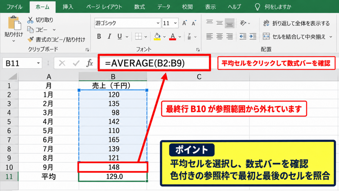The height and width of the screenshot is (191, 339).
Task: Click the Insert Function fx icon
Action: 90,63
